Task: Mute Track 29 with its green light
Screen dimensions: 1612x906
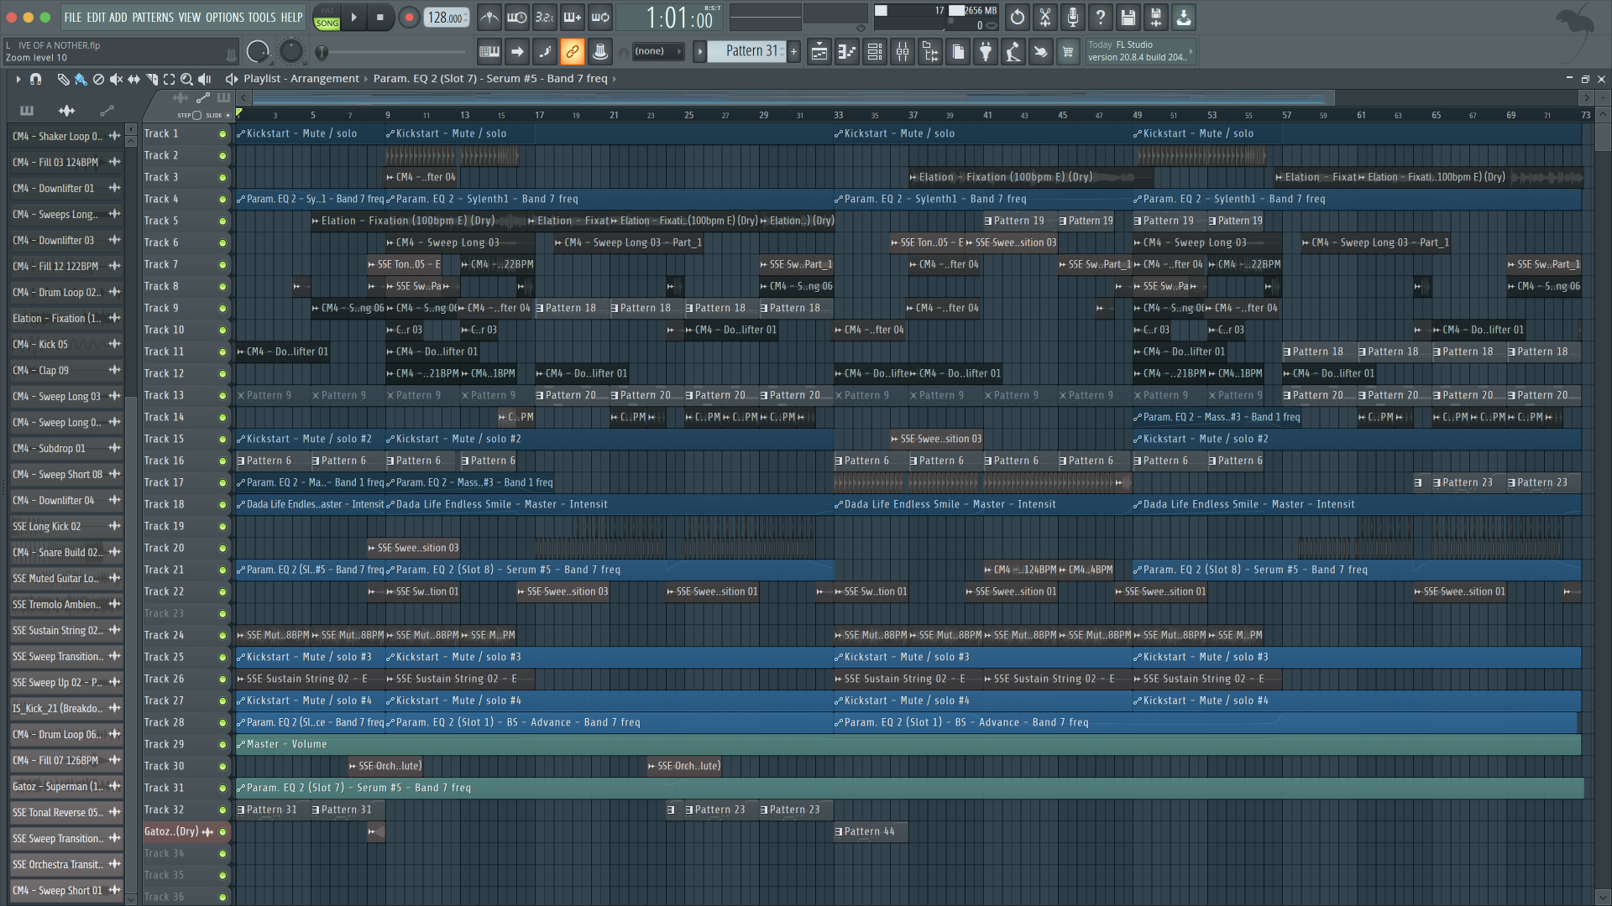Action: 222,745
